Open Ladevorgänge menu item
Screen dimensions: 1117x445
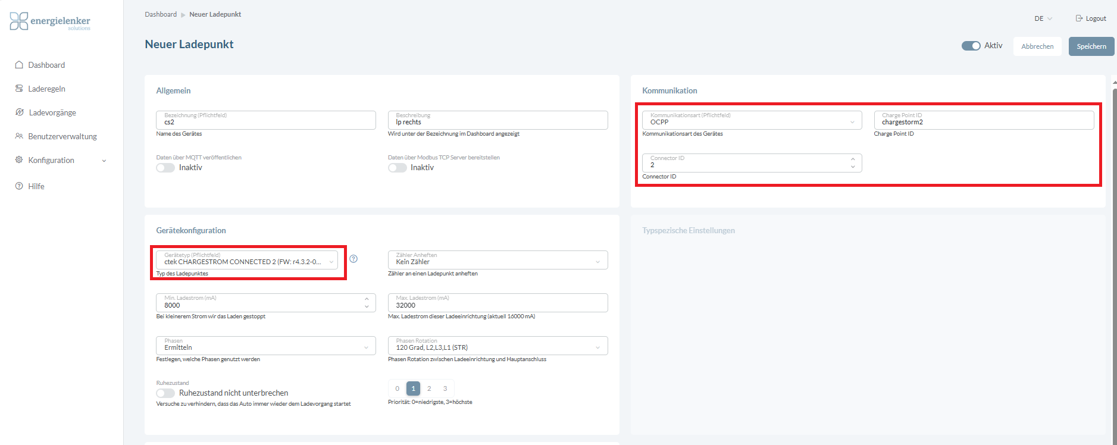52,112
